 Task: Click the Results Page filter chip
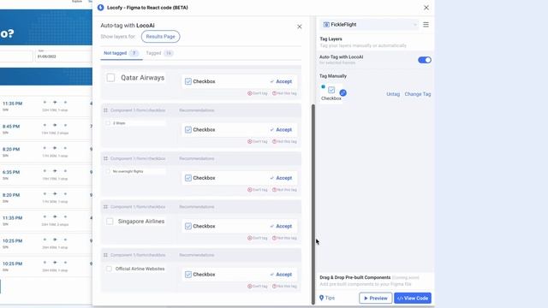coord(160,36)
